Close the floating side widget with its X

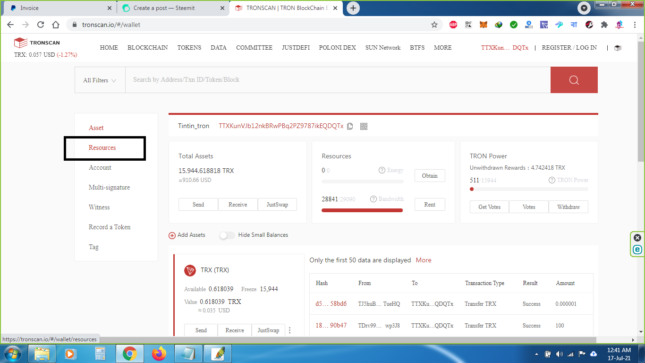(637, 238)
